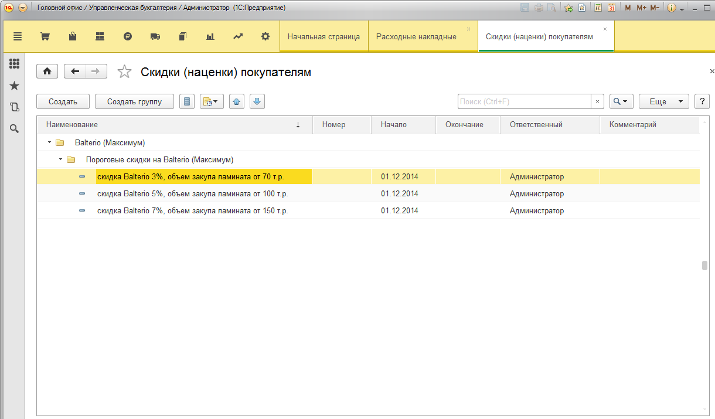The image size is (715, 419).
Task: Open search magnifier in left sidebar
Action: 14,128
